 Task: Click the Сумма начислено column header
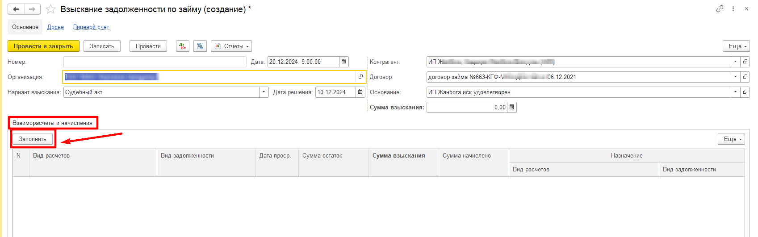[x=474, y=162]
